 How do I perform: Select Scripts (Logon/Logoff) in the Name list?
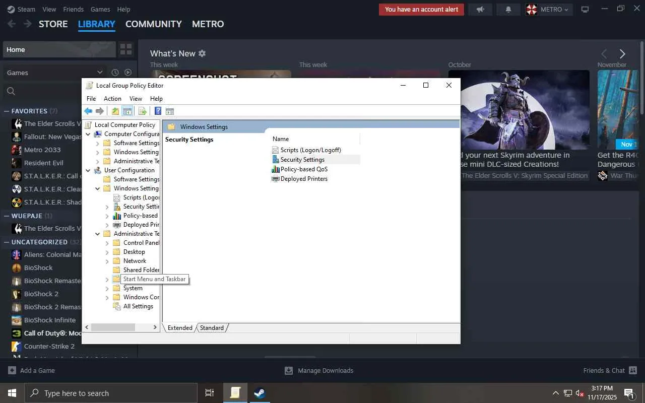[x=310, y=150]
